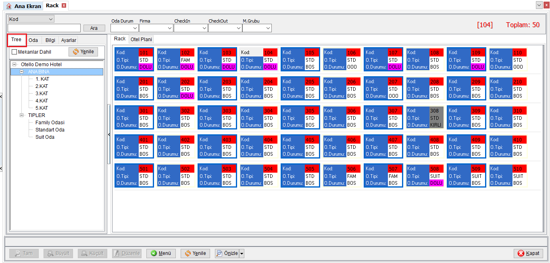Select room card 503

[x=217, y=175]
